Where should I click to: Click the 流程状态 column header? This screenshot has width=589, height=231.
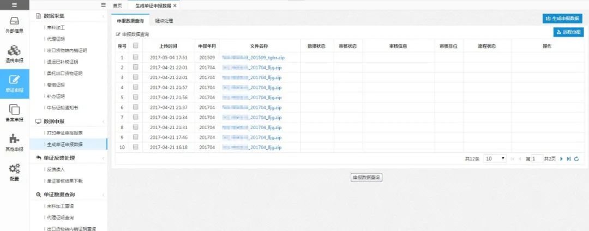pyautogui.click(x=487, y=46)
